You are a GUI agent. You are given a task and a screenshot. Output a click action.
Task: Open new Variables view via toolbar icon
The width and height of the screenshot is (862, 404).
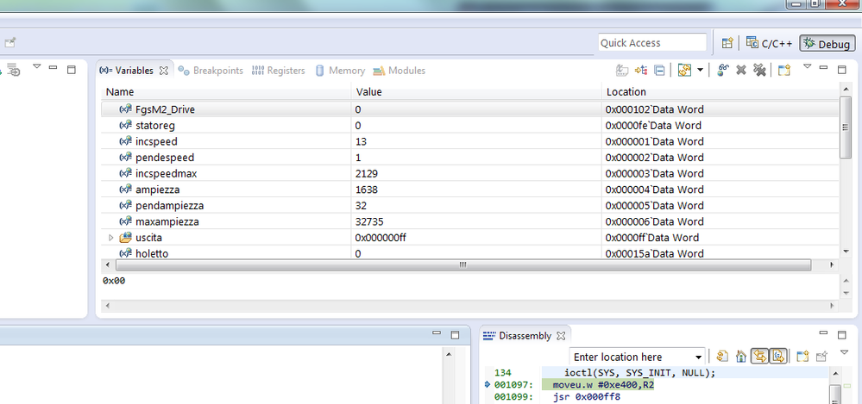[784, 71]
